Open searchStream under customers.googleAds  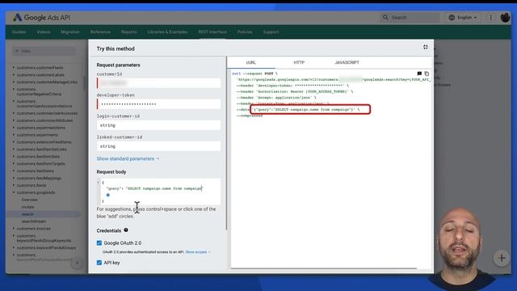tap(34, 221)
